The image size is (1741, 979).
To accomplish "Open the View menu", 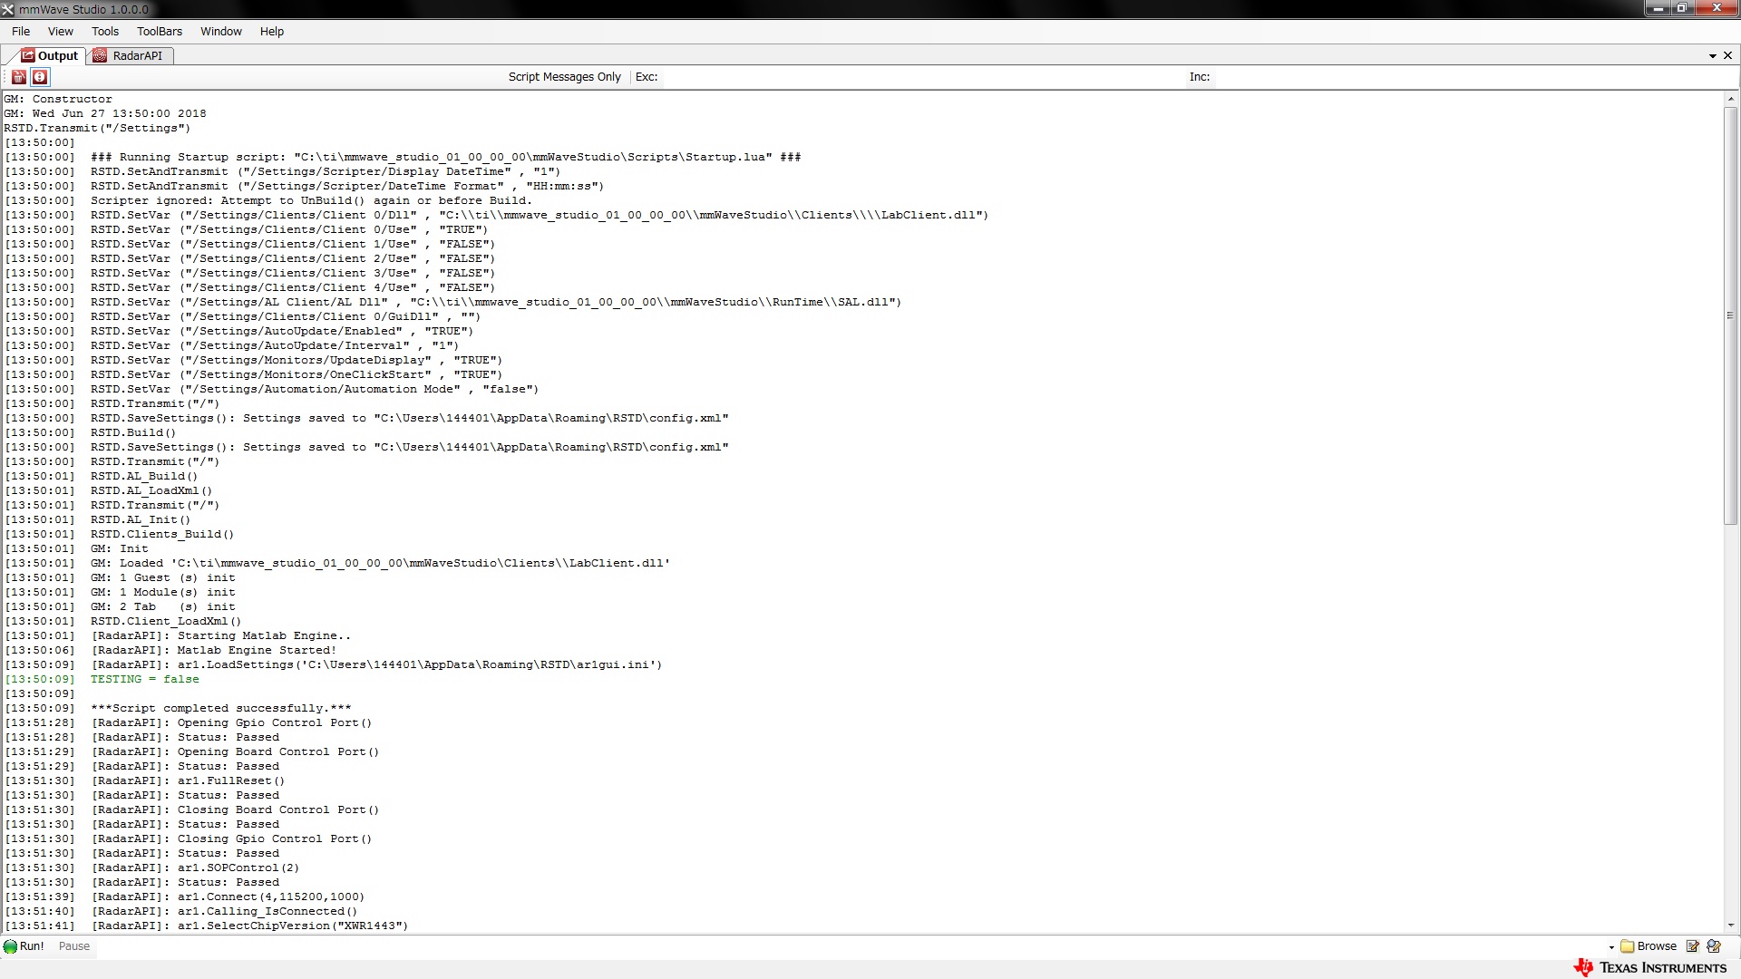I will [61, 31].
